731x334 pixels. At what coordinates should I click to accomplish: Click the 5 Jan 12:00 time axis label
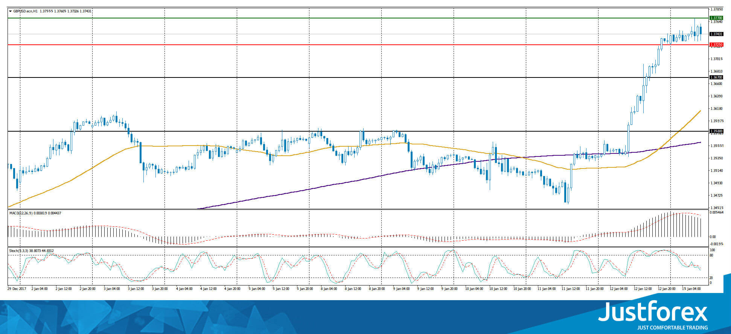coord(280,289)
